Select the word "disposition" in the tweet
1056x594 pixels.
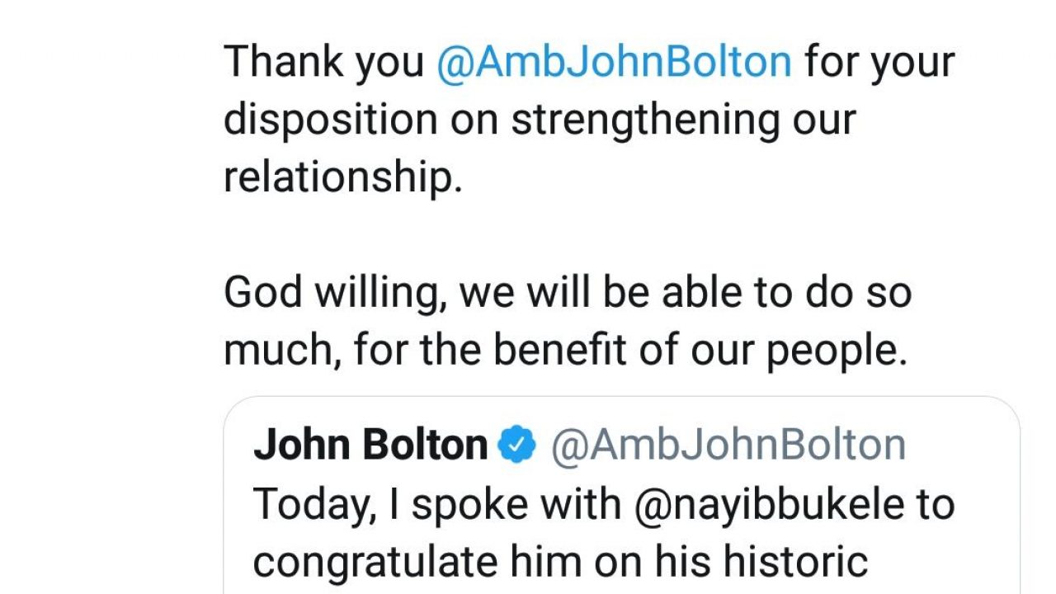pyautogui.click(x=330, y=120)
